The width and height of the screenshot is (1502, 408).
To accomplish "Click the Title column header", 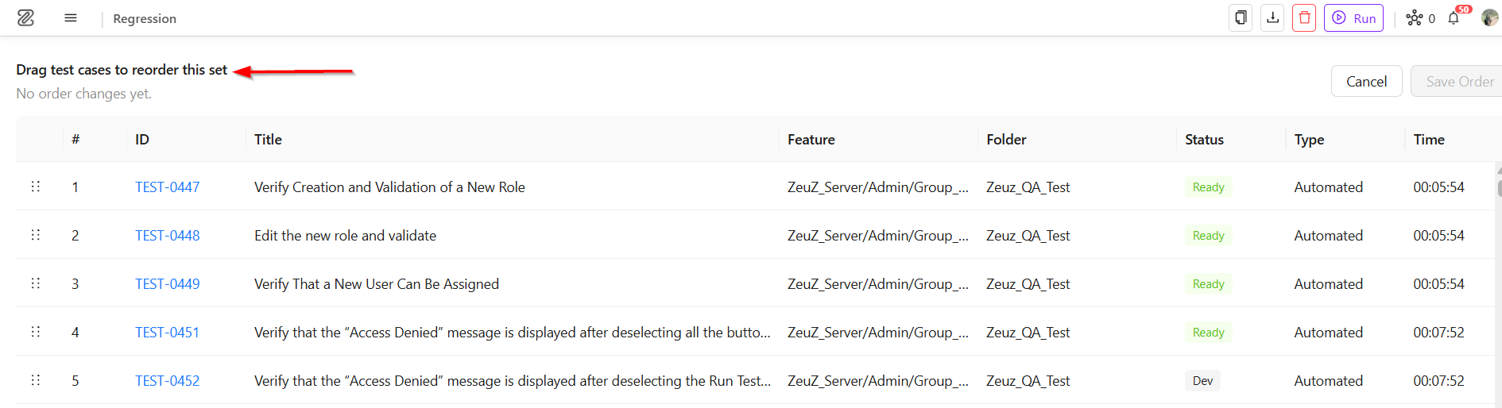I will point(268,139).
